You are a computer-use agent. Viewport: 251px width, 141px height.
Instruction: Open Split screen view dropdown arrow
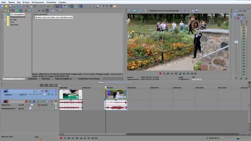pyautogui.click(x=147, y=11)
